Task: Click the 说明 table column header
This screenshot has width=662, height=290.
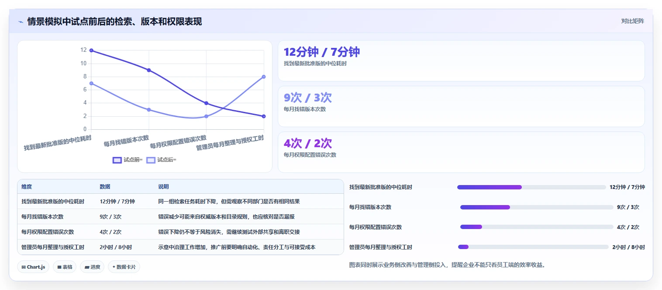Action: pyautogui.click(x=163, y=187)
